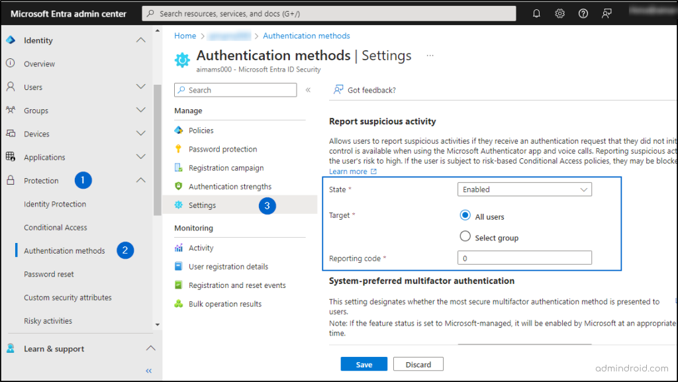Click the Reporting code input field
The image size is (678, 382).
tap(524, 258)
